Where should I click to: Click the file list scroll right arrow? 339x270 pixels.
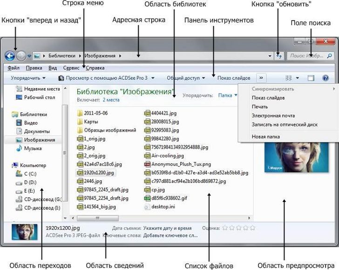(250, 218)
